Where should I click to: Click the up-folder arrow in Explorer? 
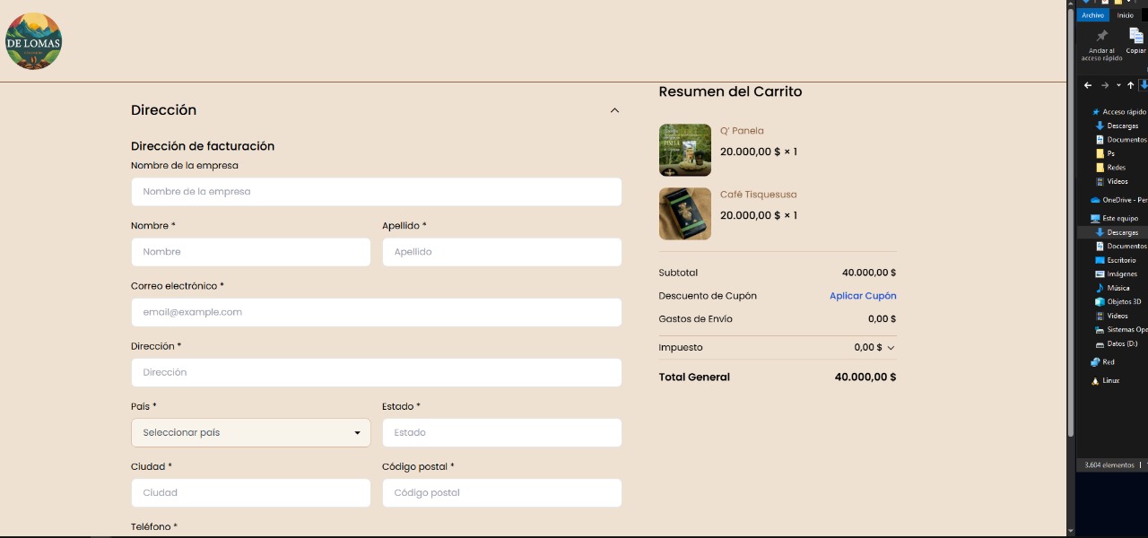1130,85
